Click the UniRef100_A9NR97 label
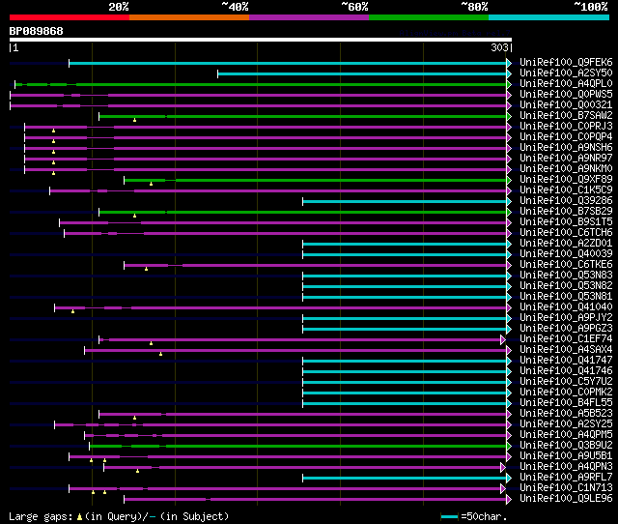 (x=566, y=159)
